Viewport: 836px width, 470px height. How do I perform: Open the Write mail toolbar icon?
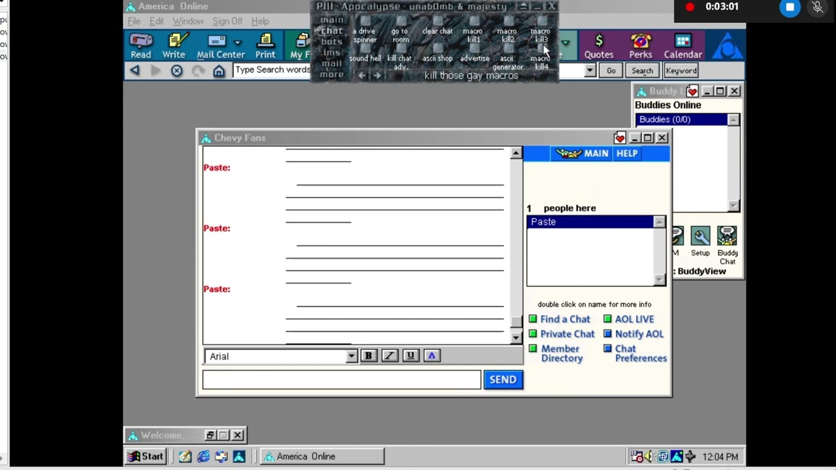174,46
